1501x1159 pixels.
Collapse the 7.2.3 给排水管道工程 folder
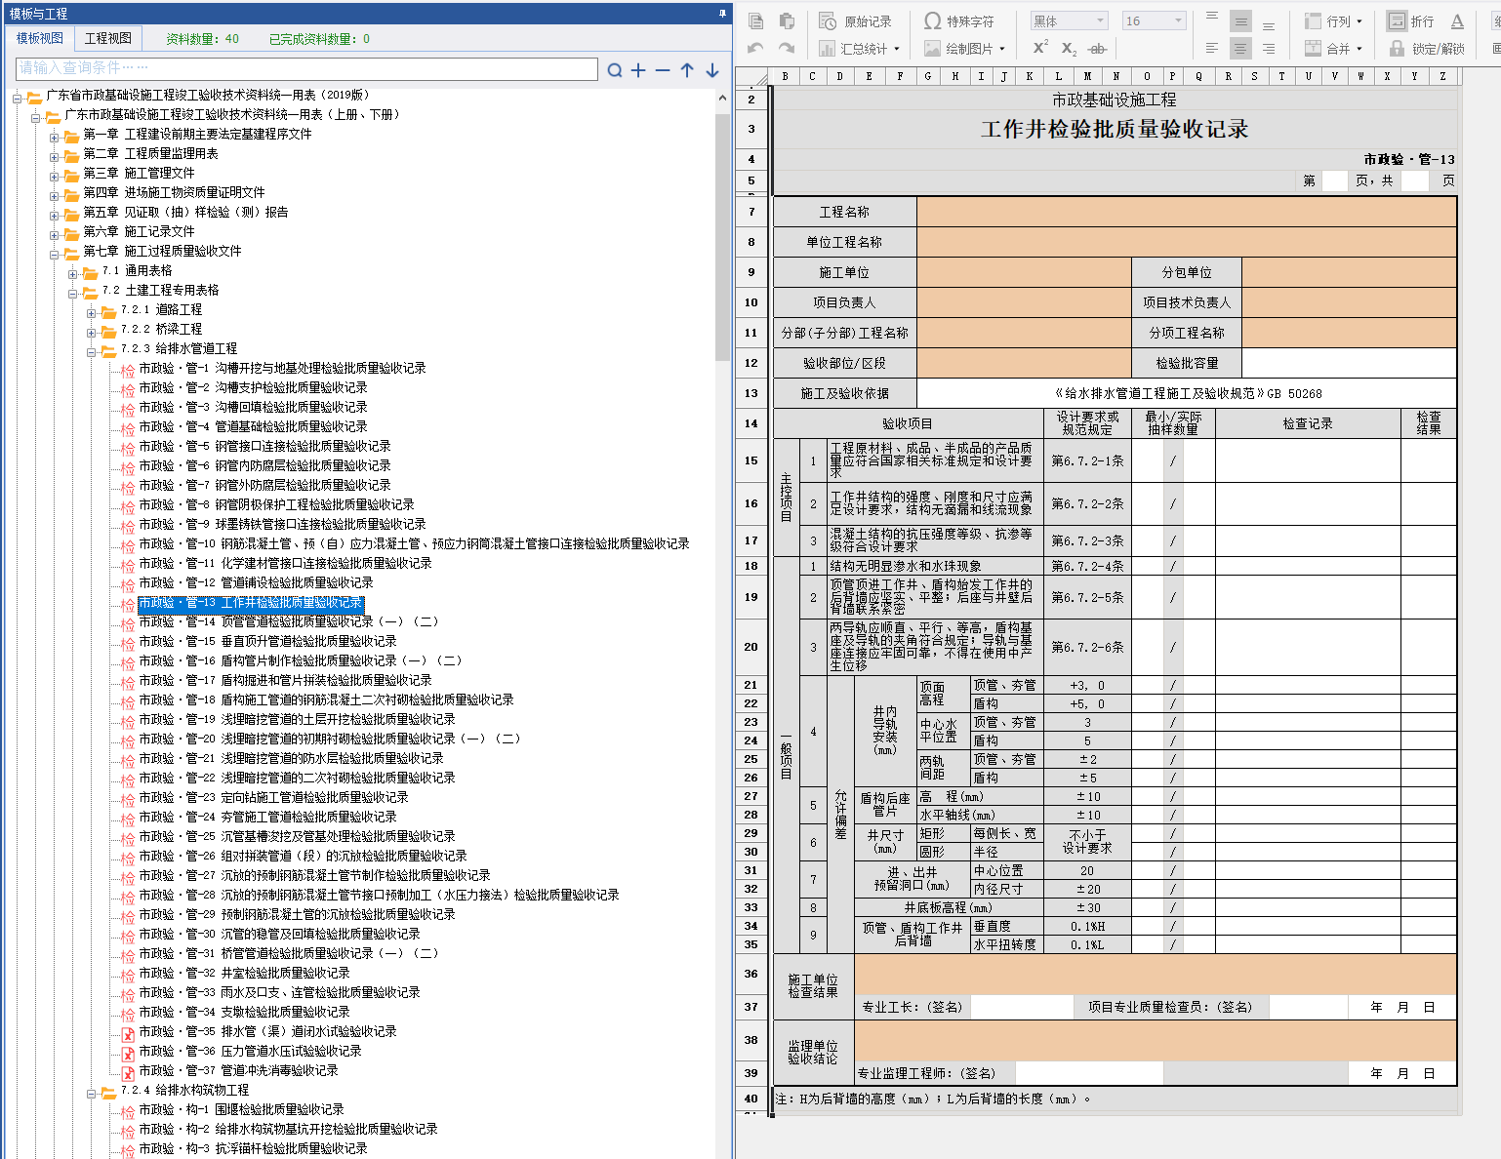point(92,351)
